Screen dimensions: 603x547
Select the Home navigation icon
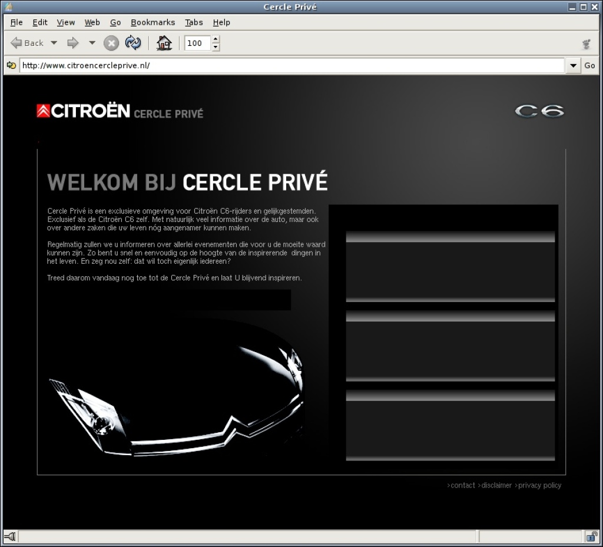tap(164, 42)
